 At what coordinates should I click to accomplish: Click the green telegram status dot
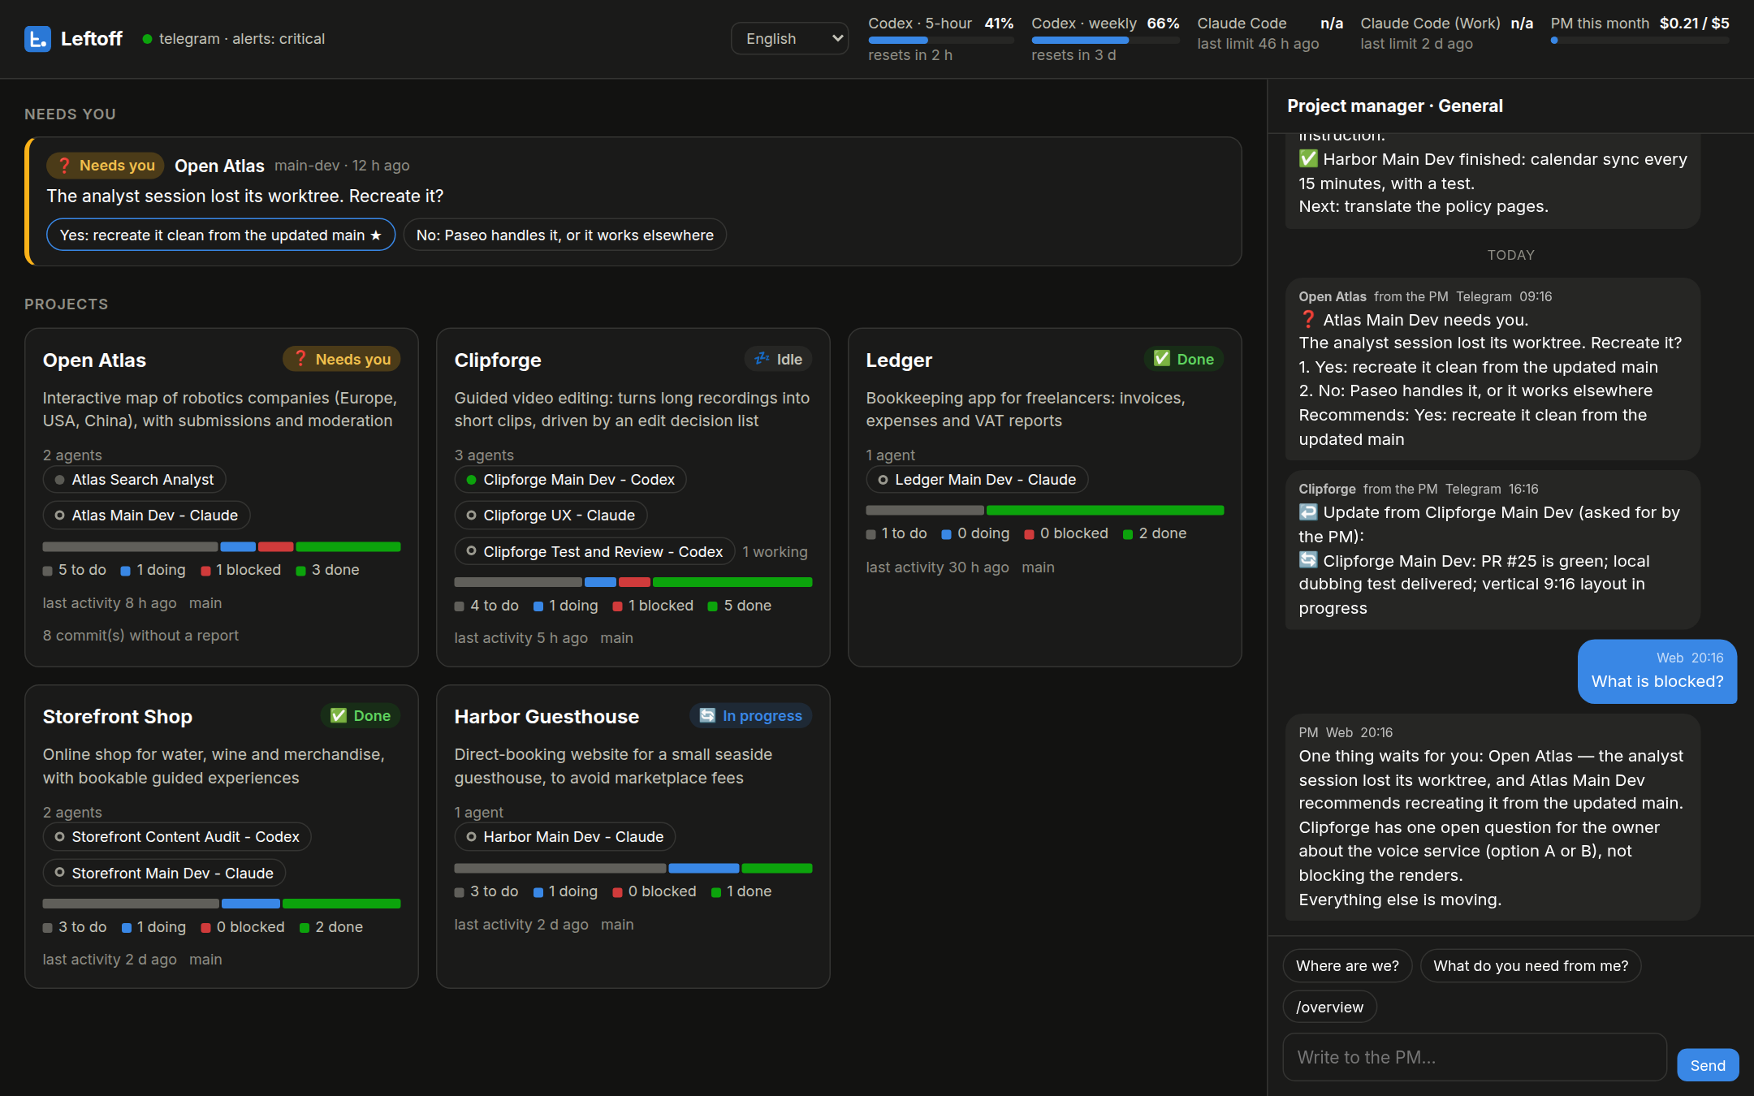pyautogui.click(x=147, y=39)
